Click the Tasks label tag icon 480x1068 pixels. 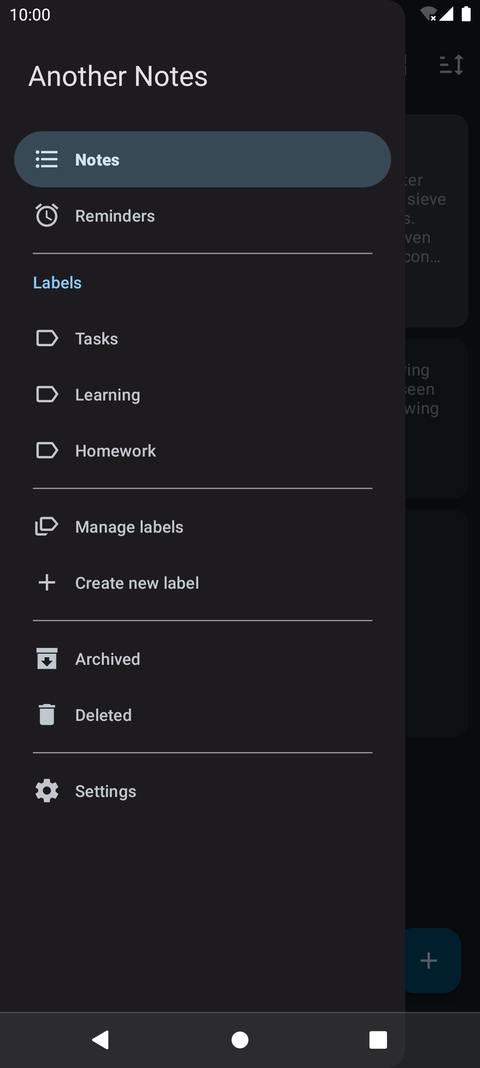47,339
